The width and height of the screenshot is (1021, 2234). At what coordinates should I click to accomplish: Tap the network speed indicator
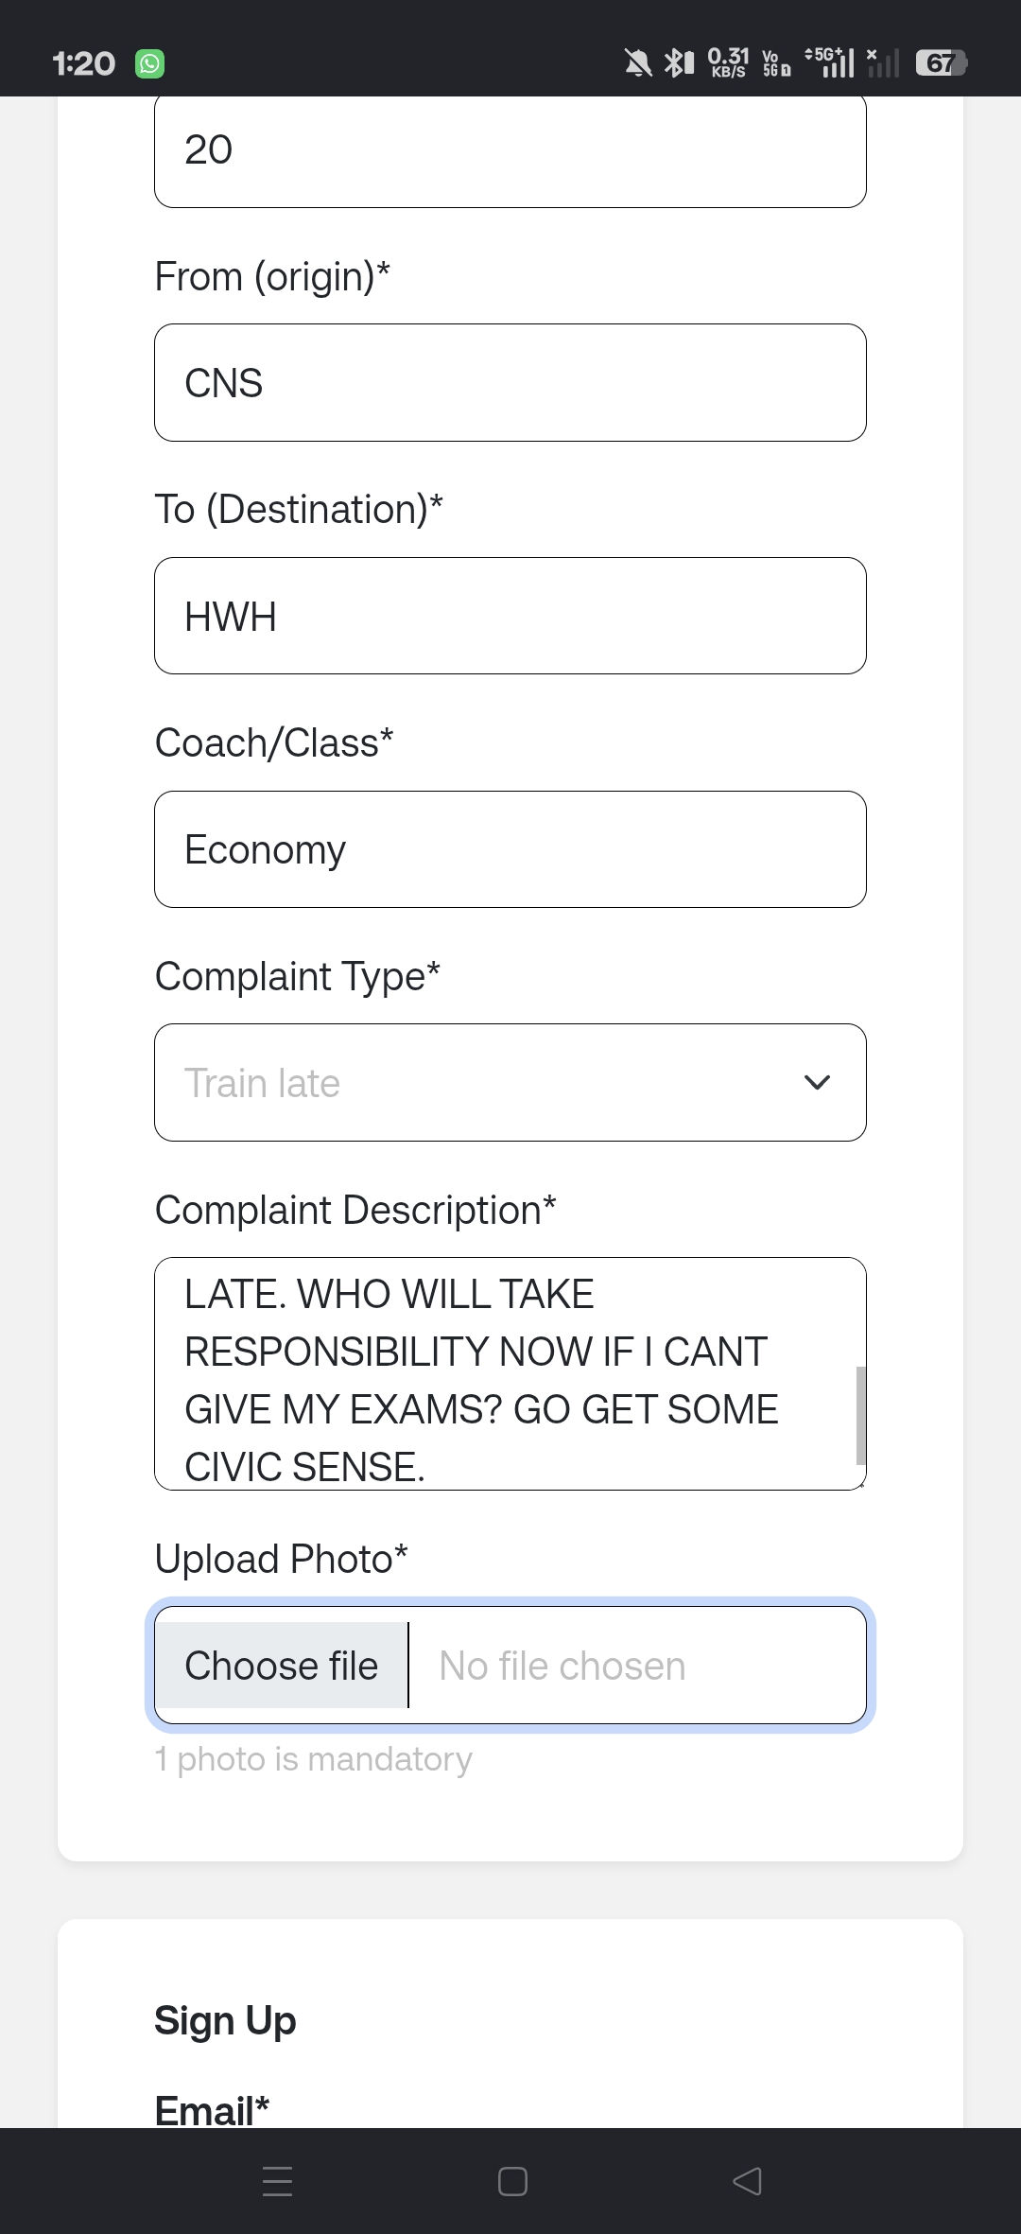coord(728,62)
